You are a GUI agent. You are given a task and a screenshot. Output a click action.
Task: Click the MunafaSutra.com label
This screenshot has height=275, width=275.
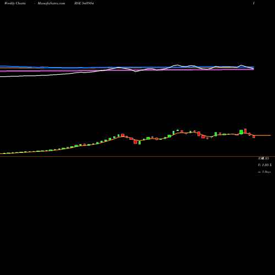click(x=51, y=3)
